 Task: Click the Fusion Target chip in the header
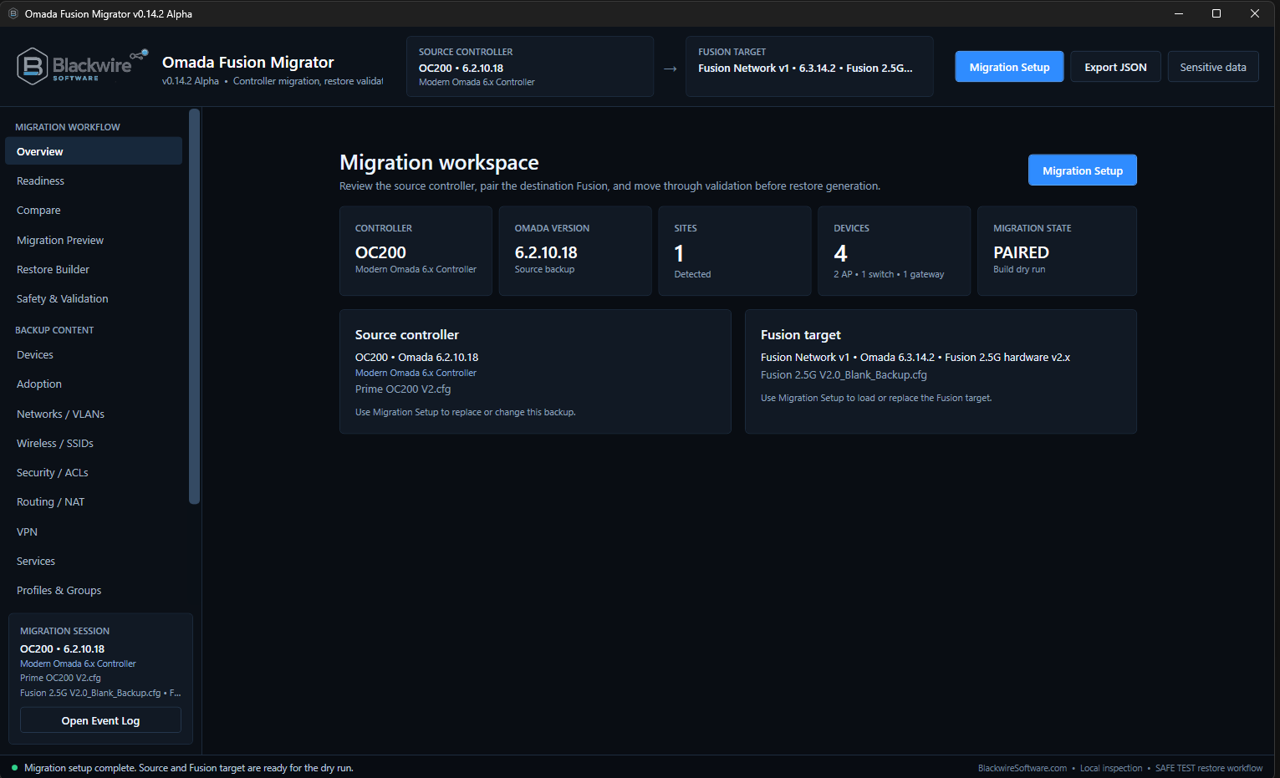(x=809, y=66)
